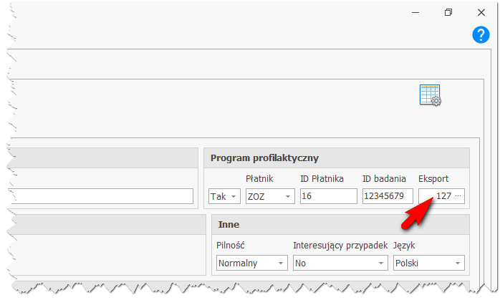Open the blue help question mark icon
Viewport: 500px width, 300px height.
481,35
